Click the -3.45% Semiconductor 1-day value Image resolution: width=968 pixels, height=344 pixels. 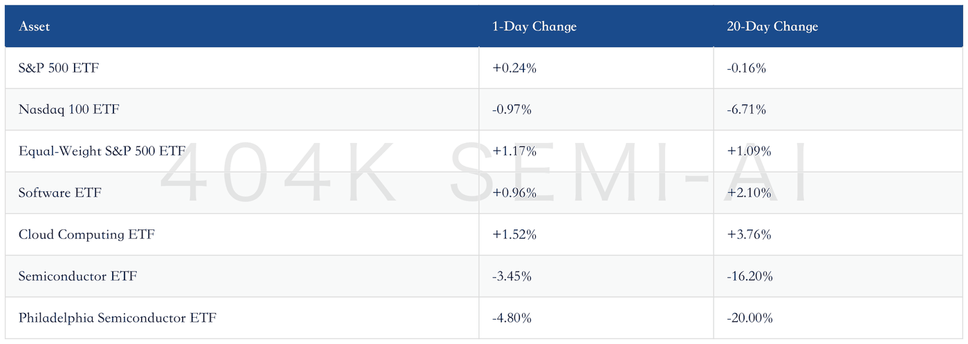click(x=512, y=276)
